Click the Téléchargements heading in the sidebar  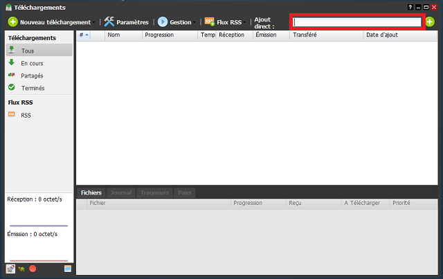click(32, 38)
